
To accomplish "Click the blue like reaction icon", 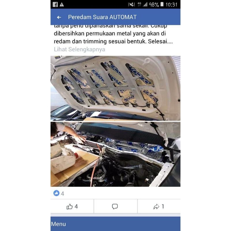I will tap(56, 193).
